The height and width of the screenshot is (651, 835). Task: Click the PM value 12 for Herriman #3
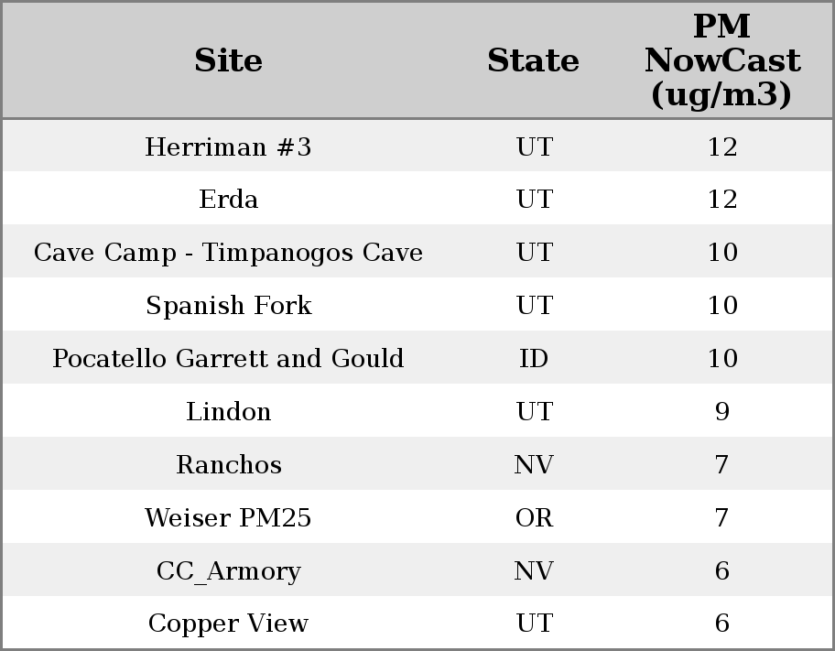click(x=721, y=146)
